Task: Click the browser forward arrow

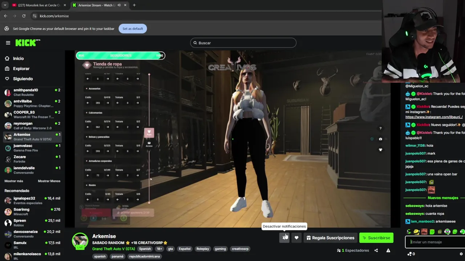Action: point(15,16)
